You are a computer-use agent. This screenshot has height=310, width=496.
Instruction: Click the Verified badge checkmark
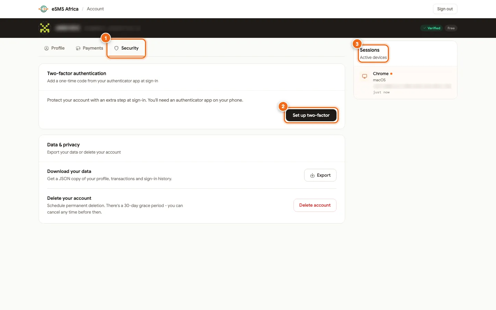425,28
